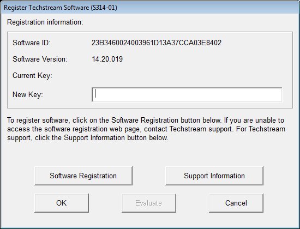The image size is (300, 229).
Task: Click the paragraph line starting "To register software"
Action: pyautogui.click(x=146, y=120)
